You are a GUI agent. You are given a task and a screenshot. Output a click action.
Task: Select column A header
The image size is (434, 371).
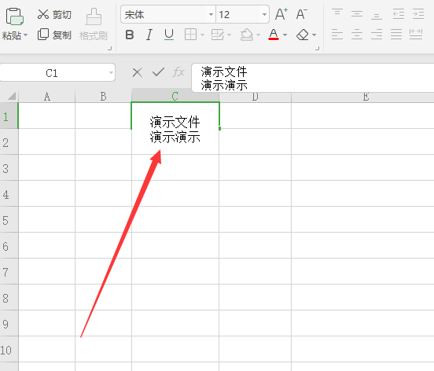click(x=46, y=97)
